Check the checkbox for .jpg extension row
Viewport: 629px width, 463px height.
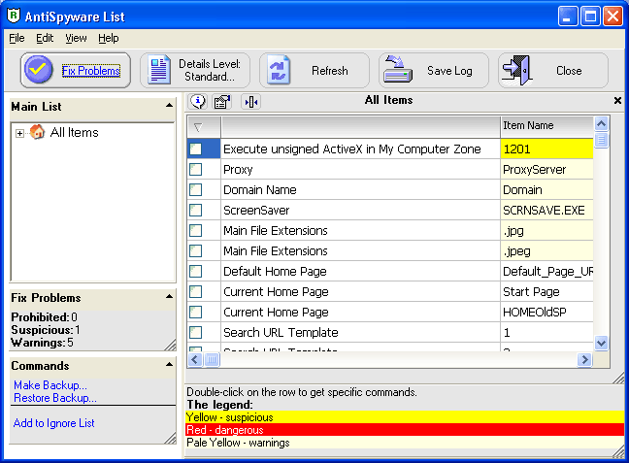(x=196, y=230)
